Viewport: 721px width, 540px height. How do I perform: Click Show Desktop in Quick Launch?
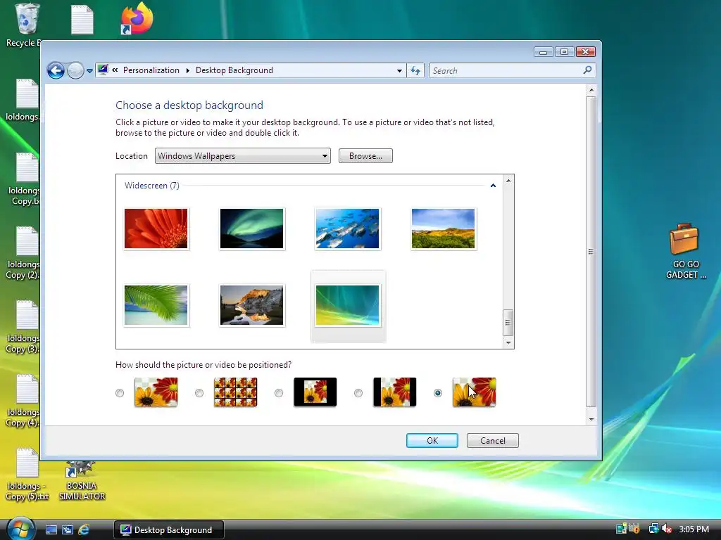pyautogui.click(x=51, y=530)
